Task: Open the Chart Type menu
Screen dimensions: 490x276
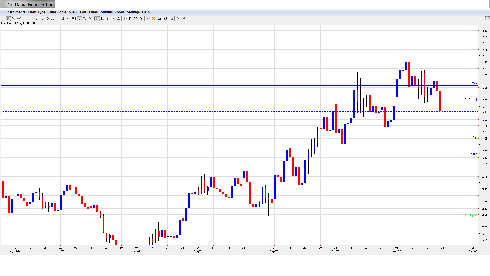Action: click(36, 12)
